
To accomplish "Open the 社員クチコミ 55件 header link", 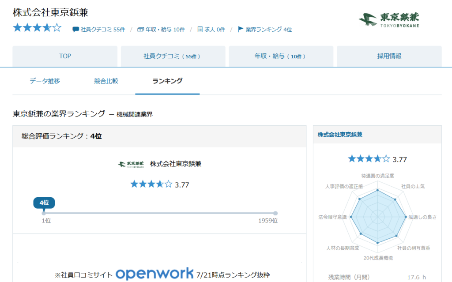I will point(103,30).
